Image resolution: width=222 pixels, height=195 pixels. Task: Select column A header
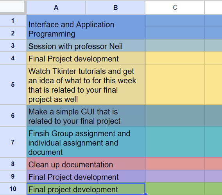click(x=56, y=7)
